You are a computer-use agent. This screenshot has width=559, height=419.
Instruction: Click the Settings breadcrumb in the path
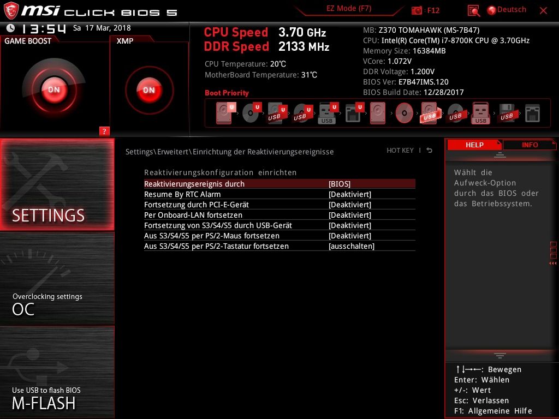point(139,152)
